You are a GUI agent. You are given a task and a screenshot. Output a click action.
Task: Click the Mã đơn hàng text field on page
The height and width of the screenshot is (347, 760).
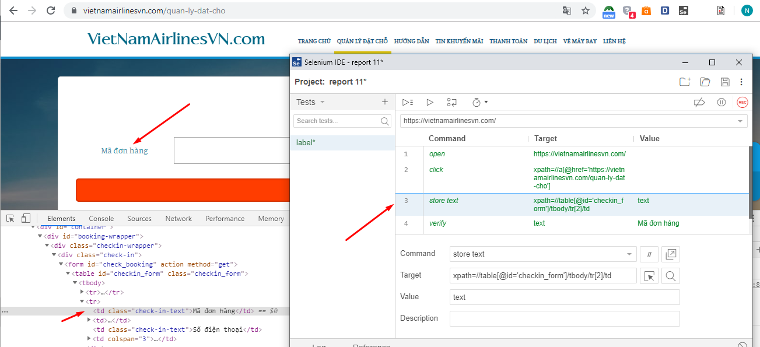tap(232, 150)
